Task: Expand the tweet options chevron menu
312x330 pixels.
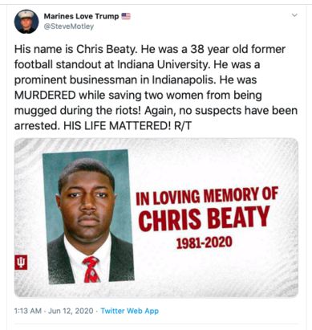Action: (294, 15)
